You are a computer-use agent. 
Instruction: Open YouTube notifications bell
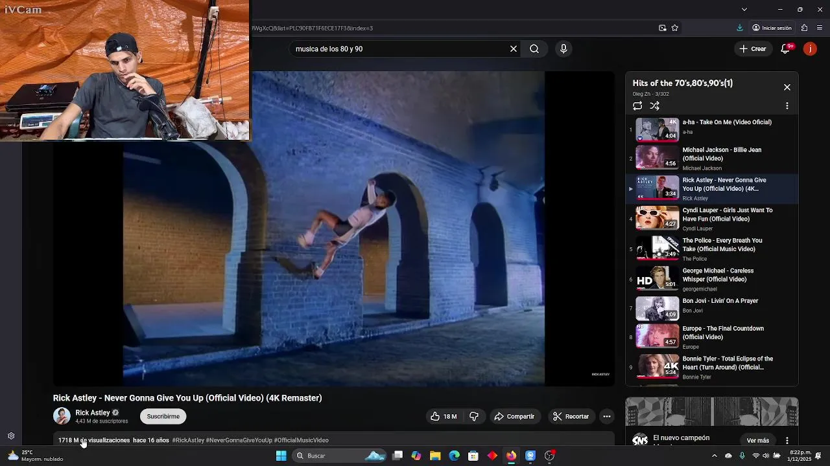click(x=785, y=49)
